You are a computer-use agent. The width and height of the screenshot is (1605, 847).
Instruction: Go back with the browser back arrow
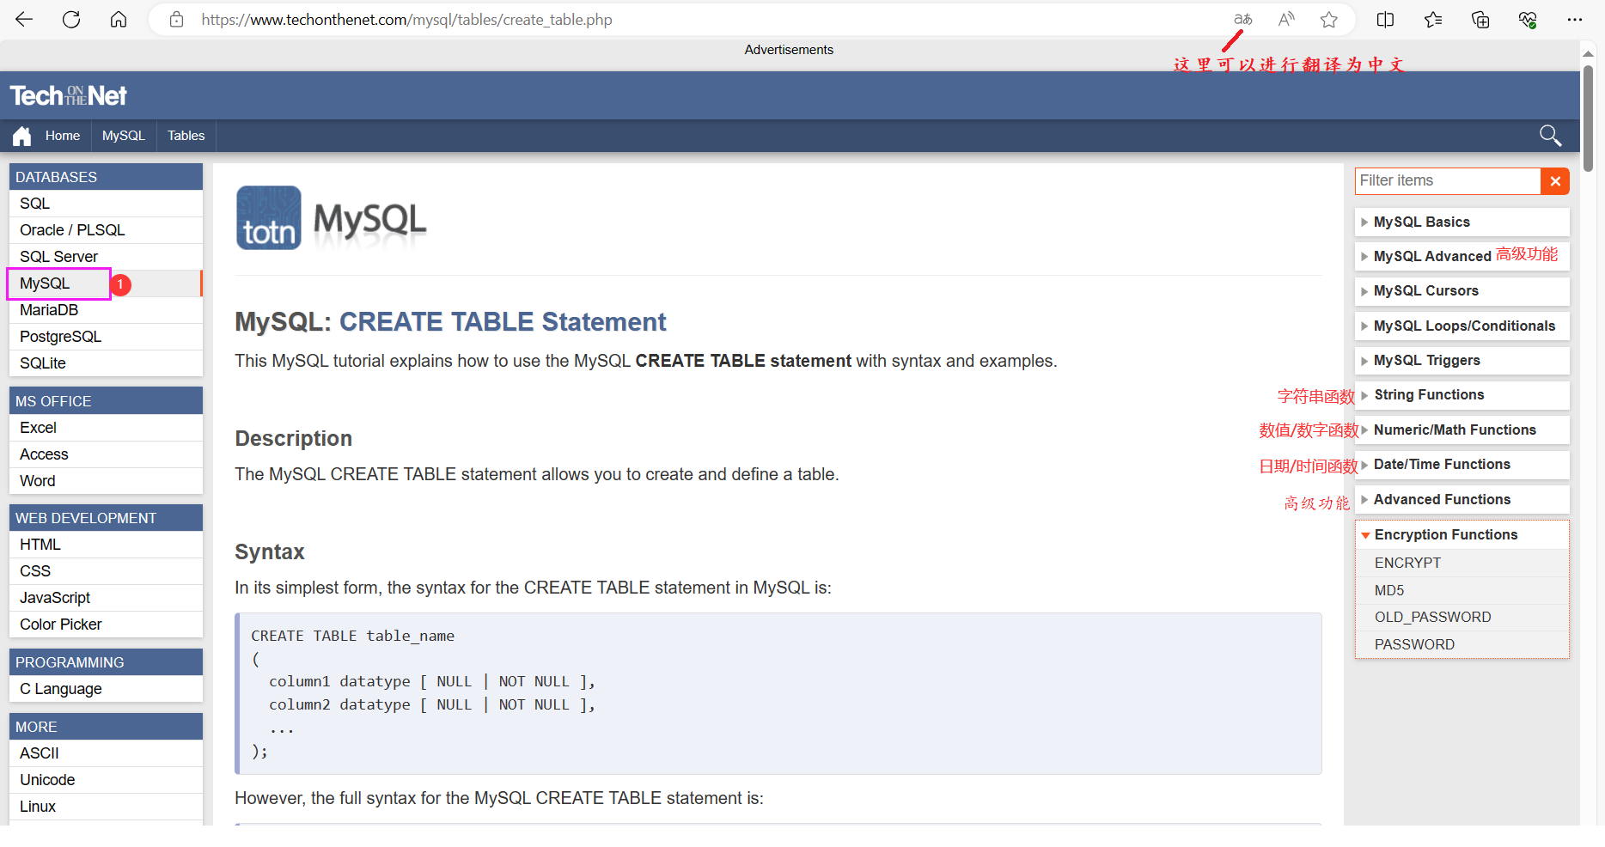(24, 19)
